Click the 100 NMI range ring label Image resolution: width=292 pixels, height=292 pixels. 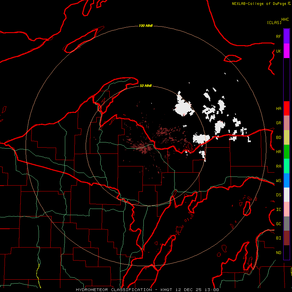pos(146,26)
